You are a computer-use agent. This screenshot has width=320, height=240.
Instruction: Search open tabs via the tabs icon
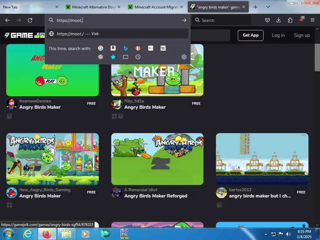(126, 57)
